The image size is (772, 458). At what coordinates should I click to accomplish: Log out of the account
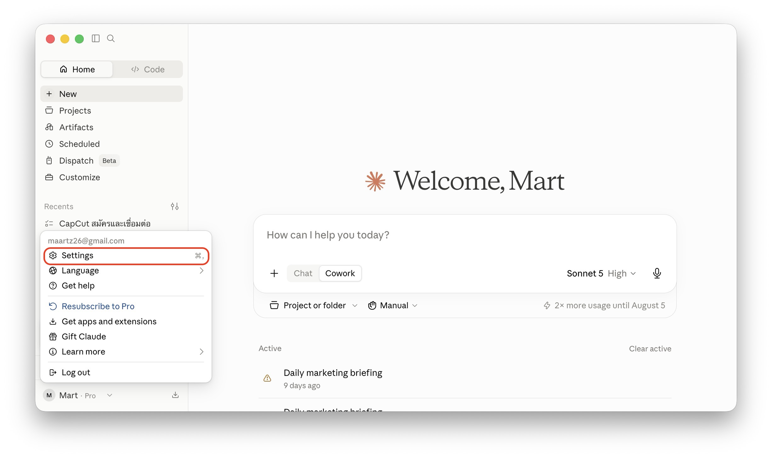click(126, 372)
